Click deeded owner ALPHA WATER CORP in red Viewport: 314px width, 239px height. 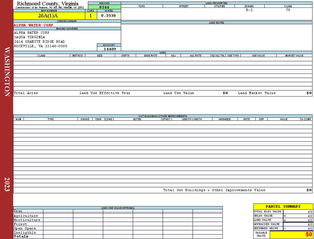(x=33, y=25)
